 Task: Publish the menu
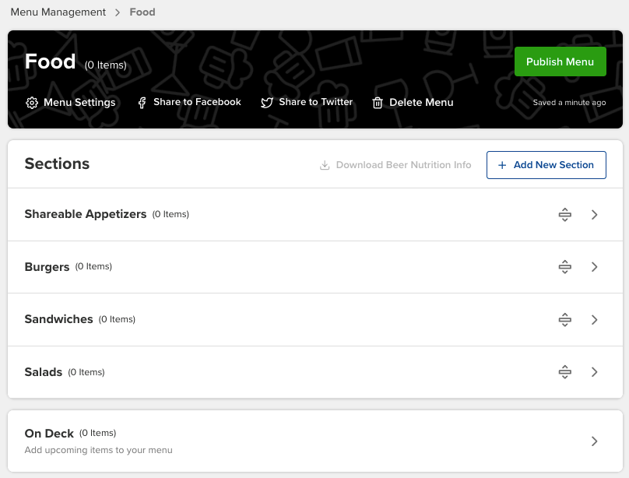560,61
